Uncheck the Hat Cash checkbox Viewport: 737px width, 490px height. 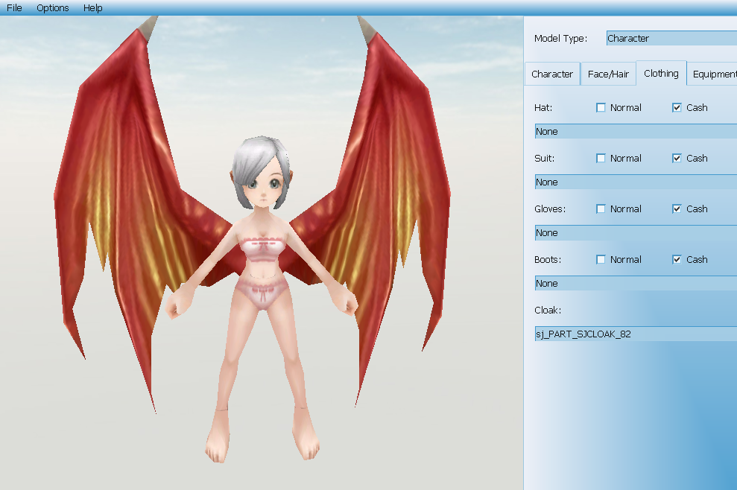pyautogui.click(x=677, y=107)
